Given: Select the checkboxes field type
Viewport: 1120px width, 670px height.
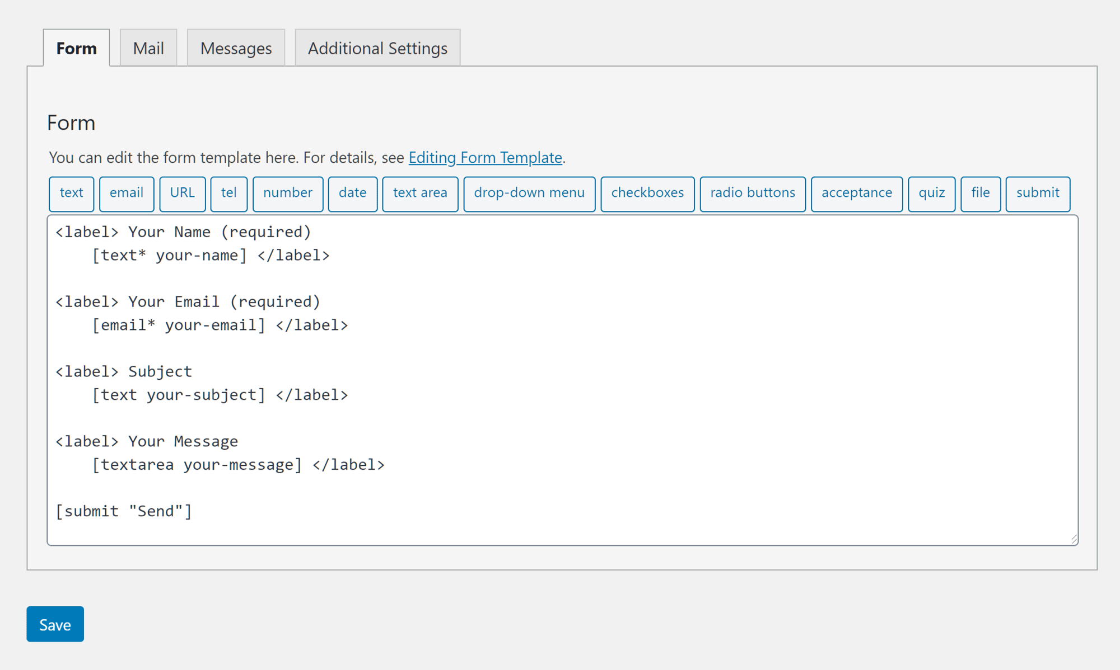Looking at the screenshot, I should pyautogui.click(x=647, y=193).
